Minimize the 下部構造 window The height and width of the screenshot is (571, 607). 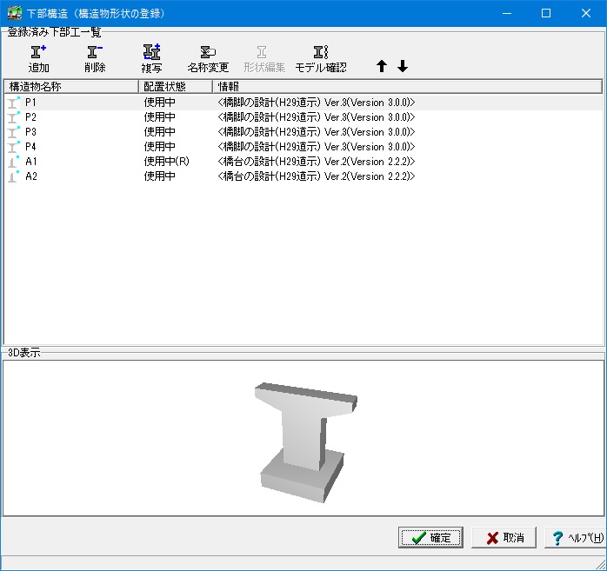(507, 13)
